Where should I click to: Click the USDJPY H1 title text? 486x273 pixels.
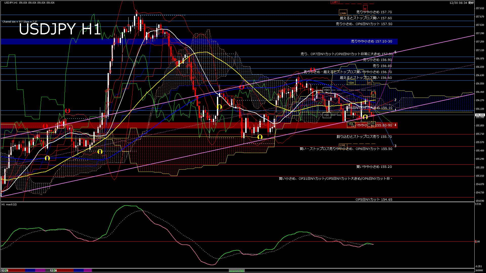pyautogui.click(x=60, y=29)
